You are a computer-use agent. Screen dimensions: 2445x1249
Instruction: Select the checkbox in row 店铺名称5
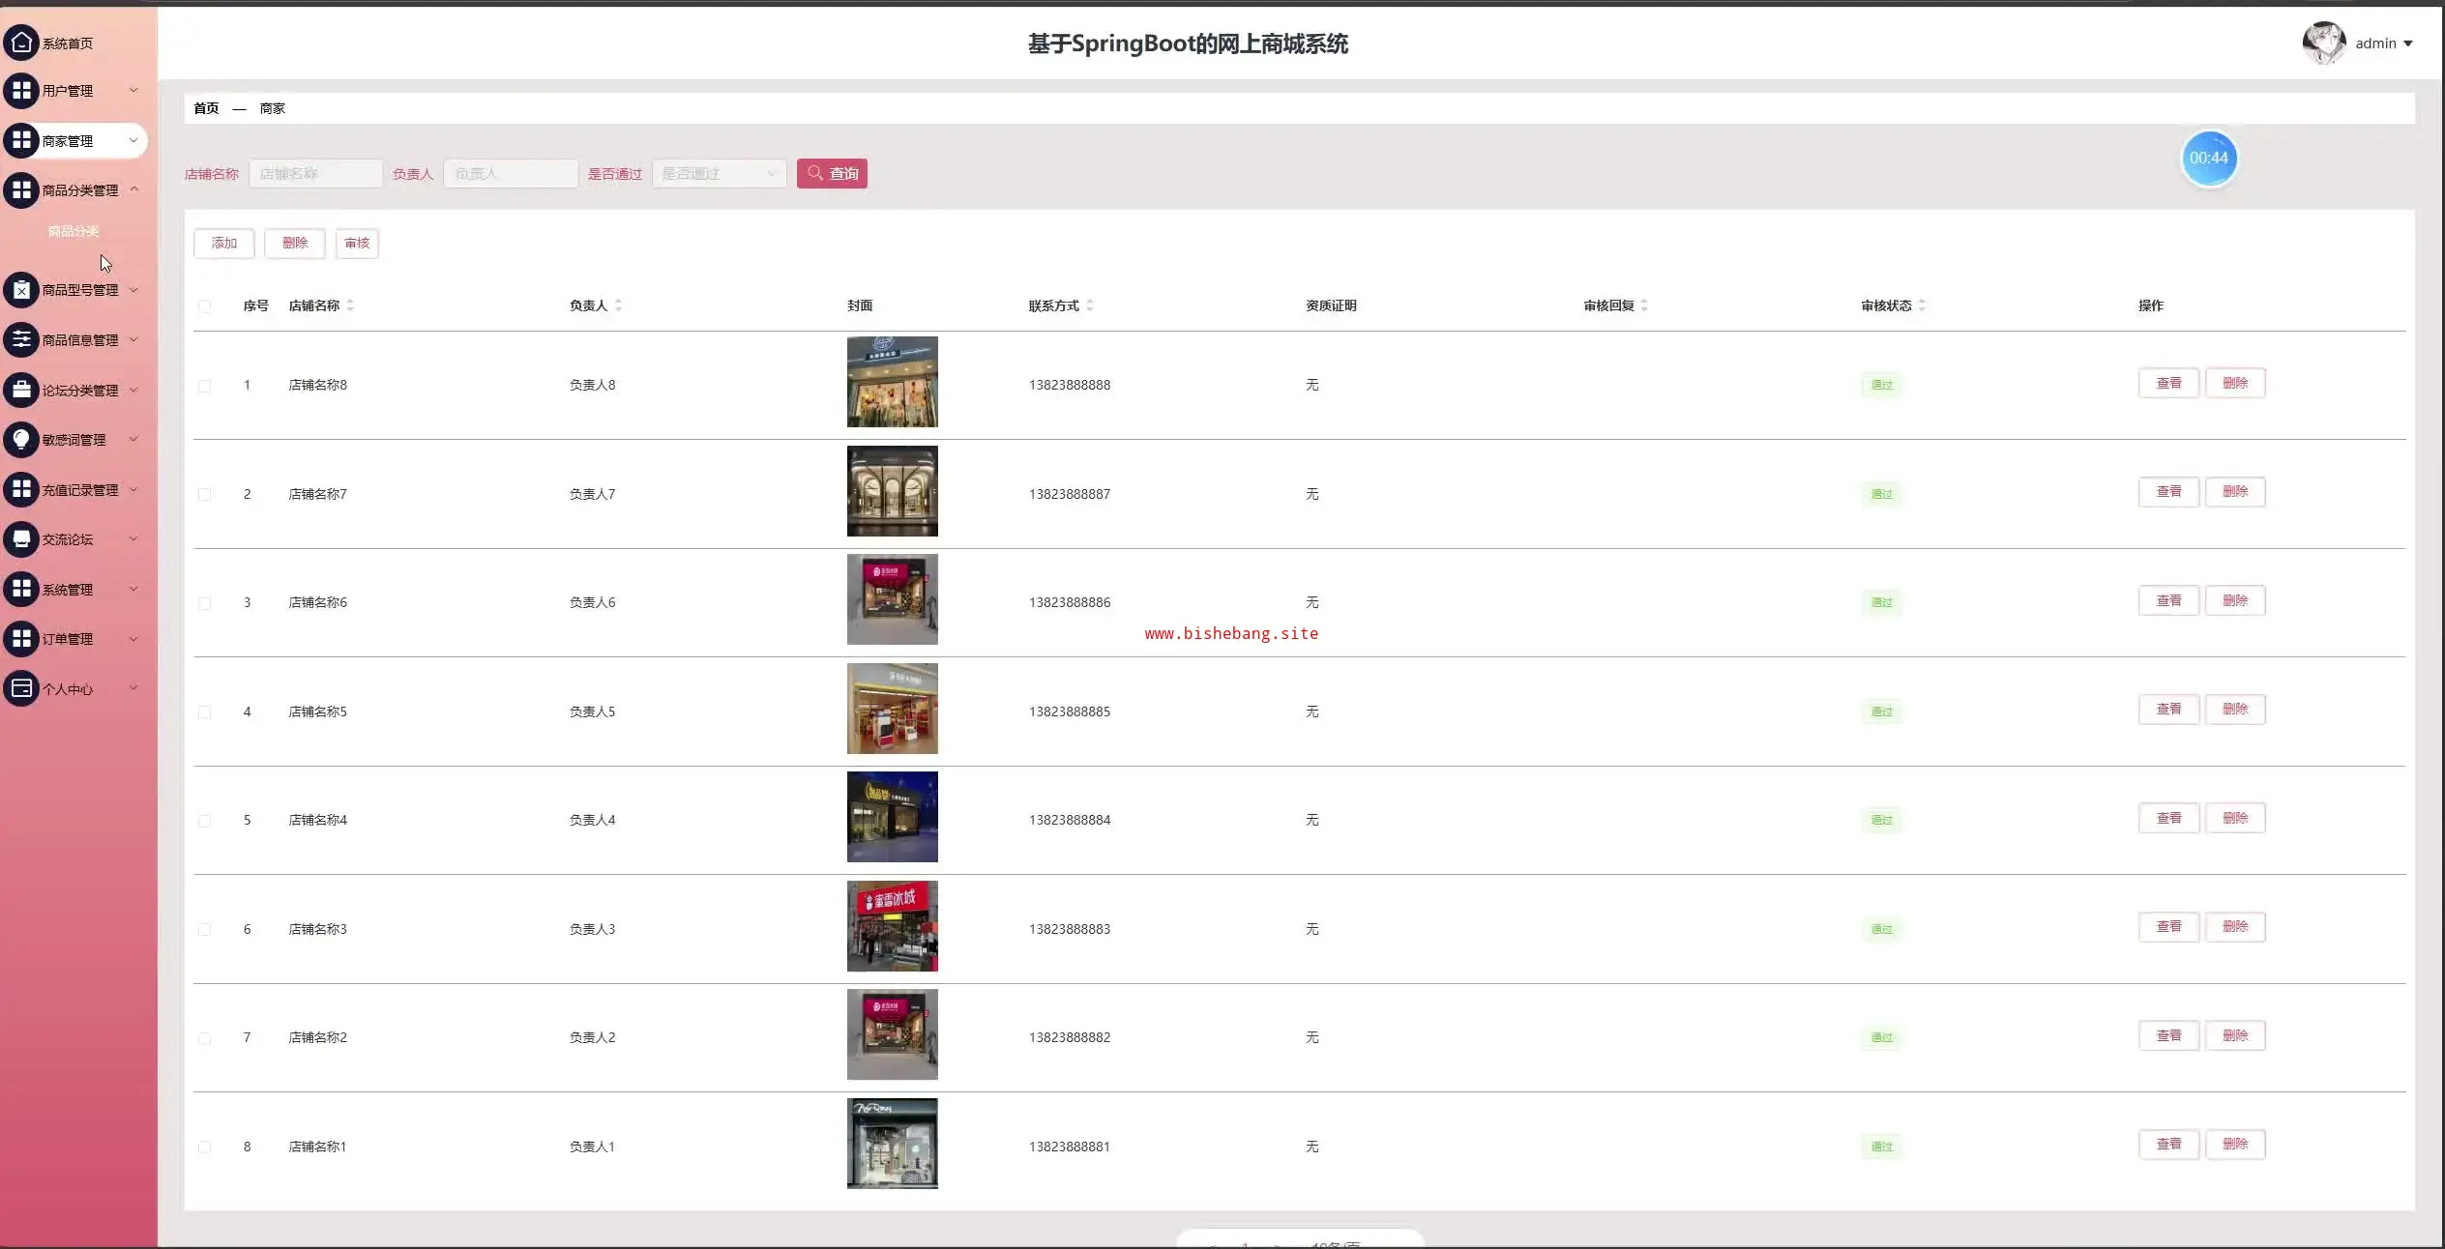[x=204, y=712]
